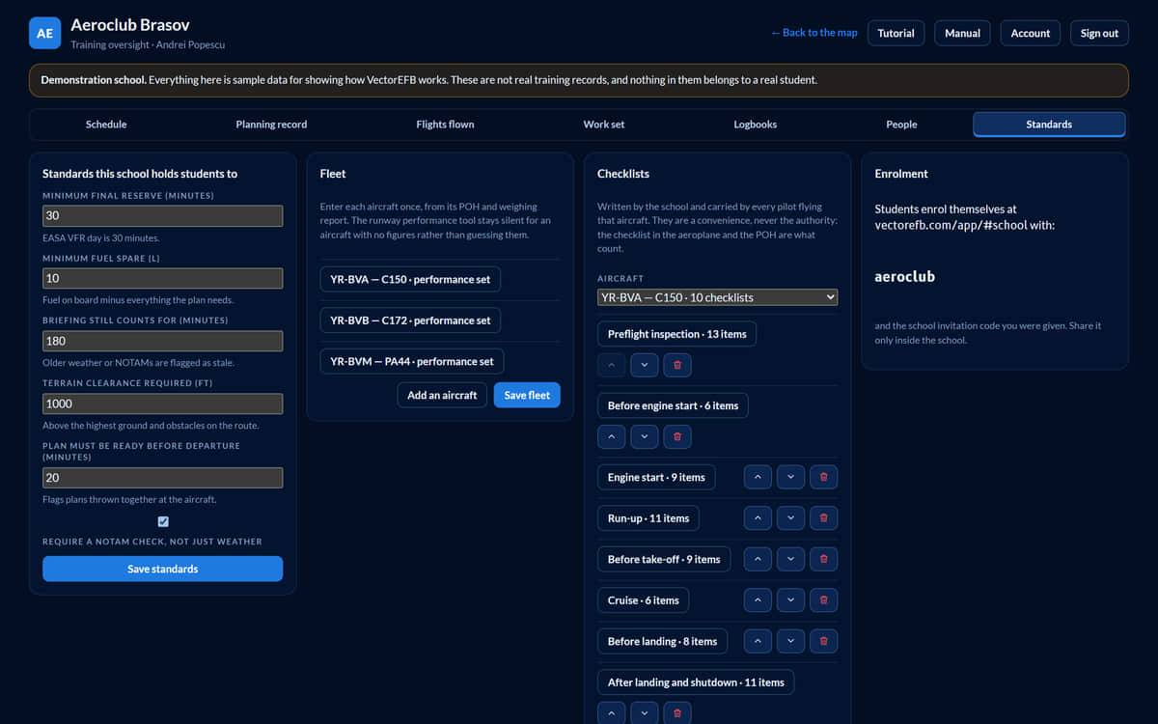Delete the Run-up checklist
The height and width of the screenshot is (724, 1158).
(x=823, y=518)
